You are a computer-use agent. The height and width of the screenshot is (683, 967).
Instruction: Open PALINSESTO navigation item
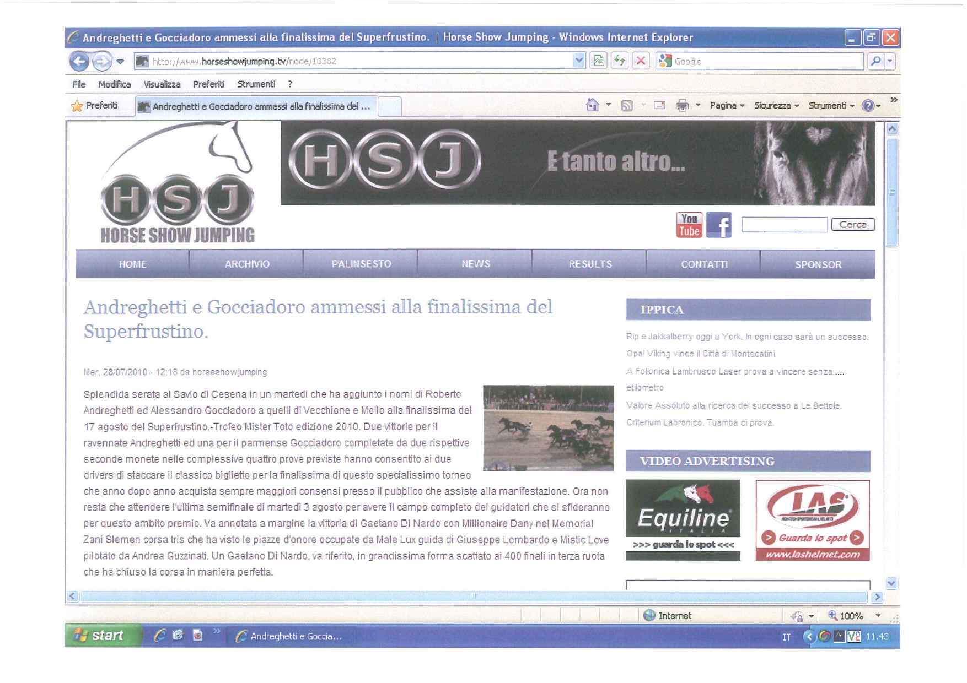[x=361, y=264]
